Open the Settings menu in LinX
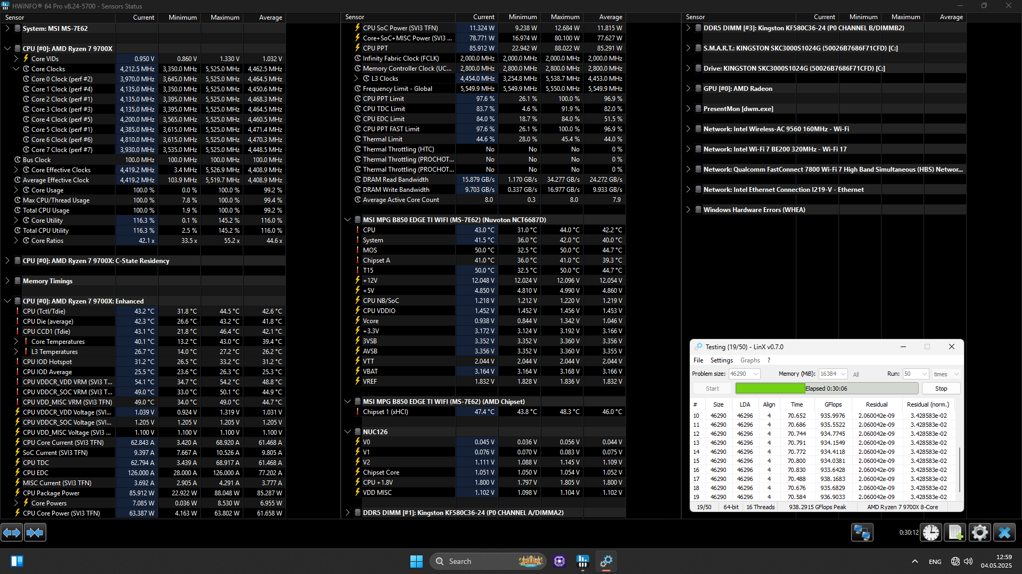The height and width of the screenshot is (574, 1022). pos(721,360)
